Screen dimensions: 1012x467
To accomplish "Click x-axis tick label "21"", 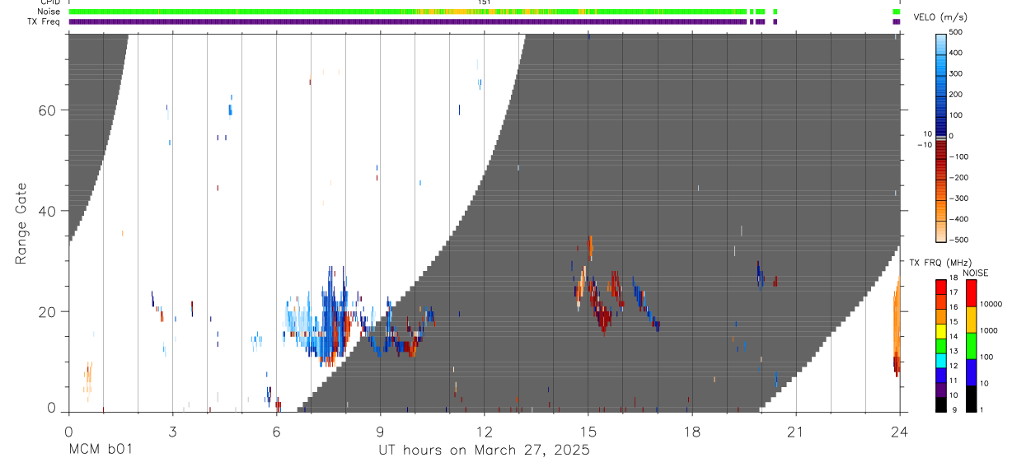I will click(x=795, y=432).
